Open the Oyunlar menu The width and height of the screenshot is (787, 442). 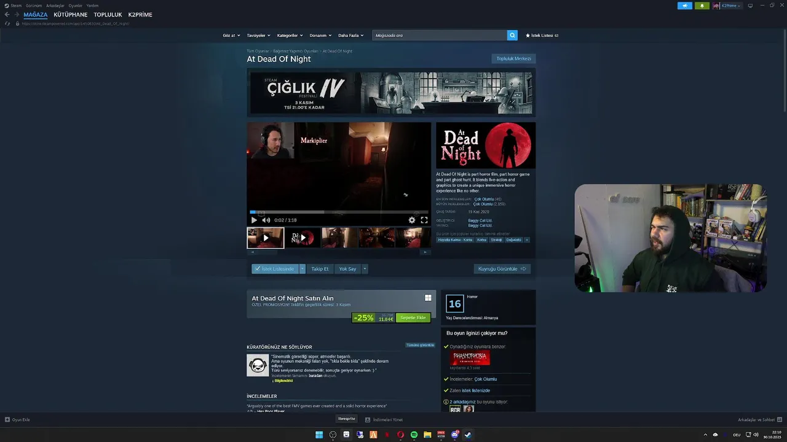[x=75, y=6]
